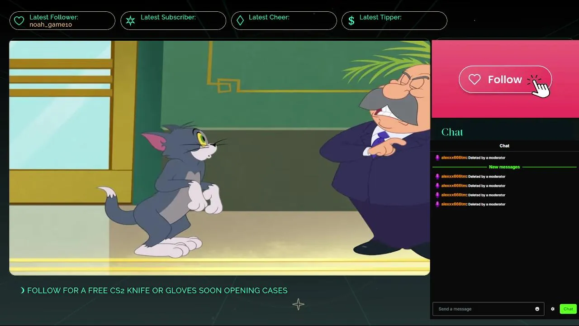Click the heart icon beside Latest Follower

coord(19,21)
